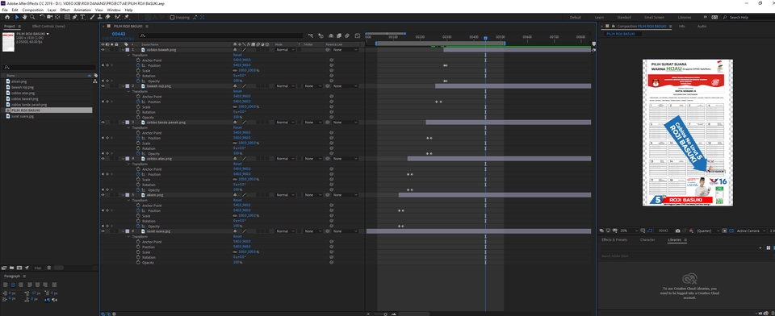The height and width of the screenshot is (316, 775).
Task: Select surat suara.jpg in Project panel
Action: tap(23, 117)
